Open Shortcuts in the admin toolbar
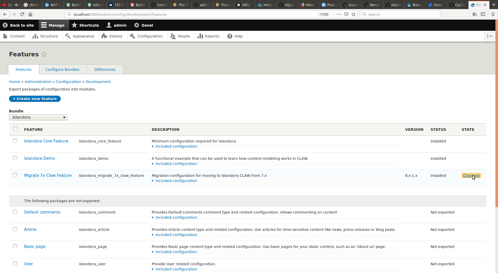The width and height of the screenshot is (498, 273). click(85, 25)
